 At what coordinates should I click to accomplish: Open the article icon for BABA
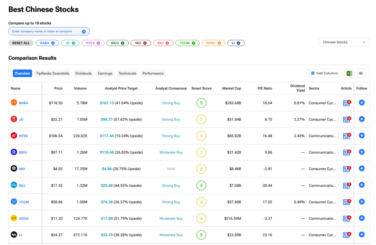347,103
